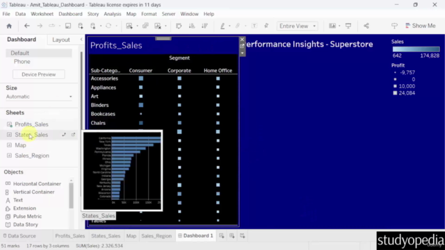Open the Size Automatic dropdown
The image size is (445, 250).
tap(39, 97)
